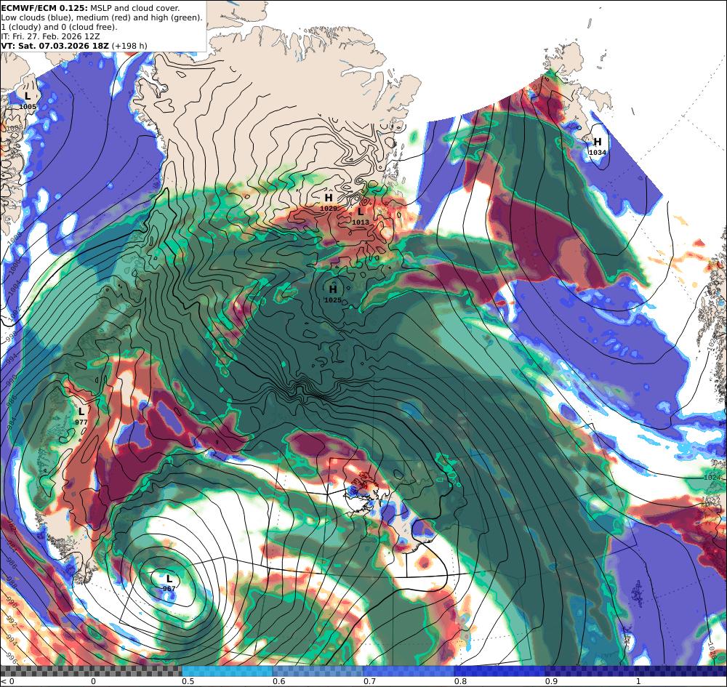Click the 1029 pressure value

(329, 209)
